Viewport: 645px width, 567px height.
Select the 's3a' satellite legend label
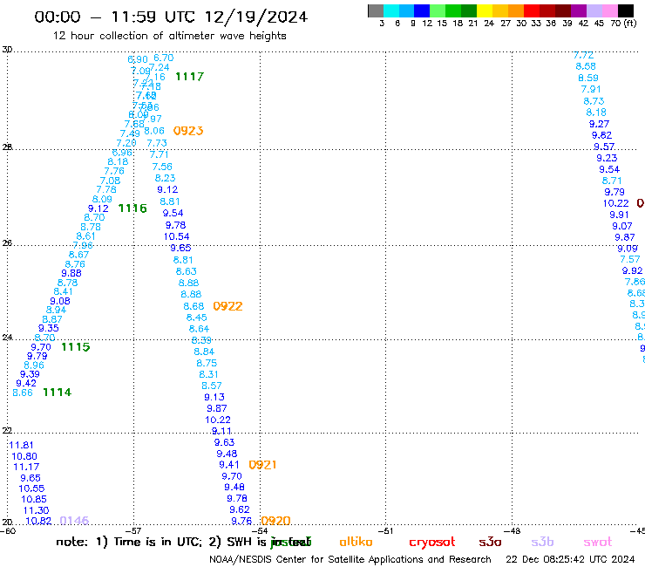[490, 543]
